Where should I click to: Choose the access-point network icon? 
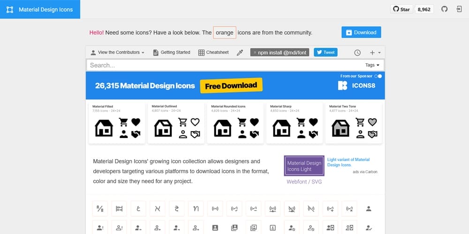(272, 209)
